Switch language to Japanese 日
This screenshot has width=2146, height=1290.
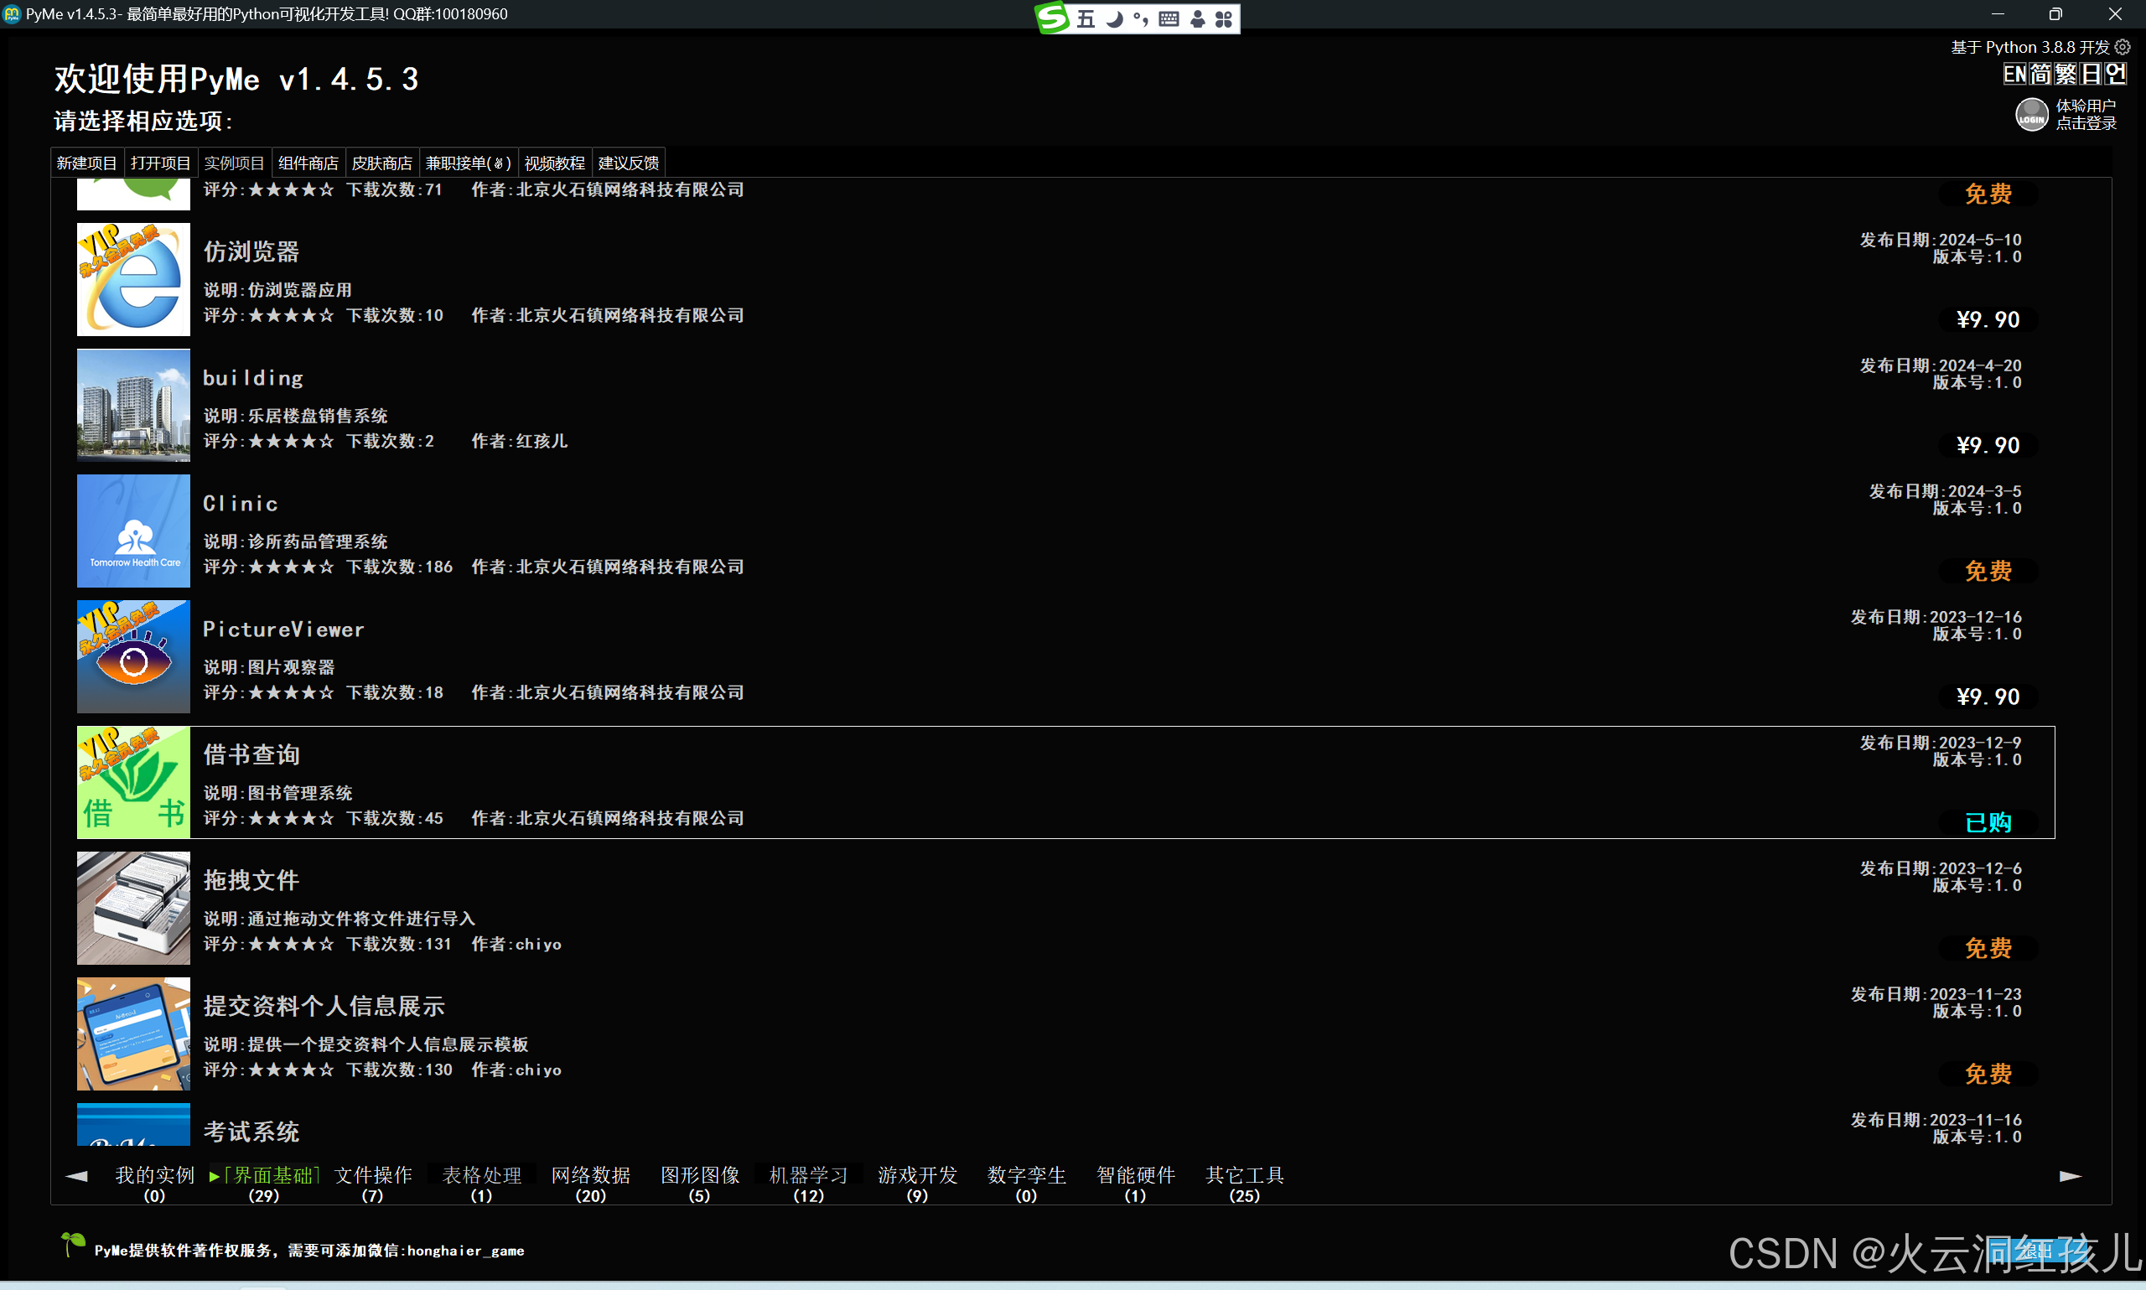2091,75
